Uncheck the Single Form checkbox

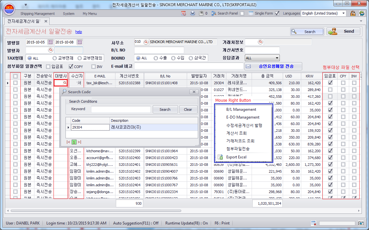coord(277,13)
